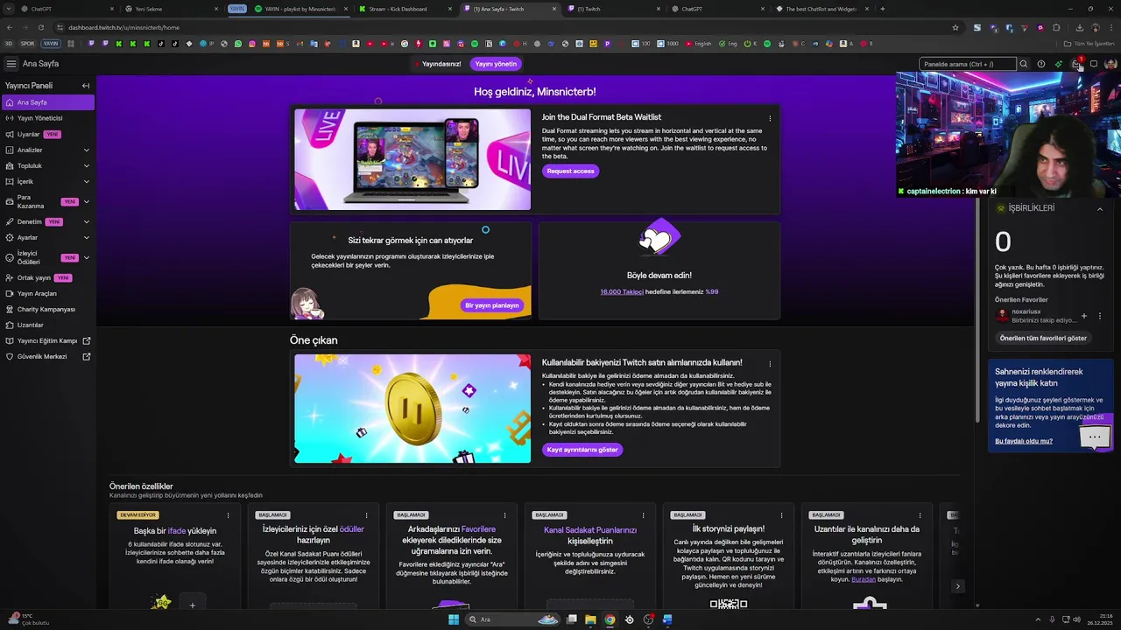Image resolution: width=1121 pixels, height=630 pixels.
Task: Click the Dual Format promo thumbnail
Action: pyautogui.click(x=412, y=159)
